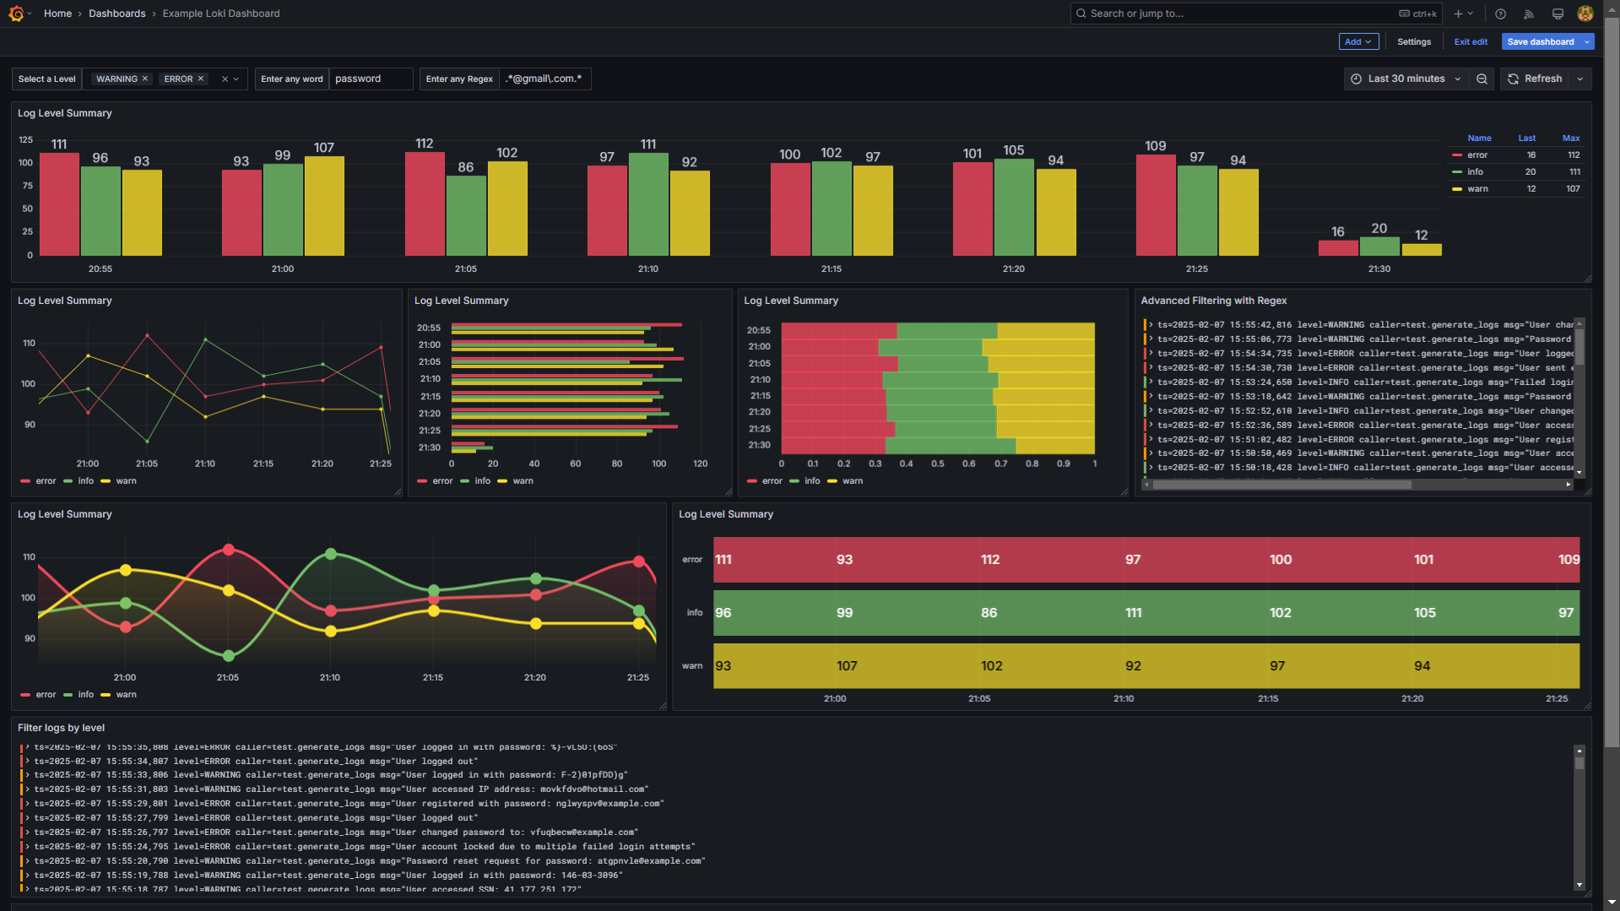
Task: Open the Last 30 minutes time picker
Action: (x=1406, y=79)
